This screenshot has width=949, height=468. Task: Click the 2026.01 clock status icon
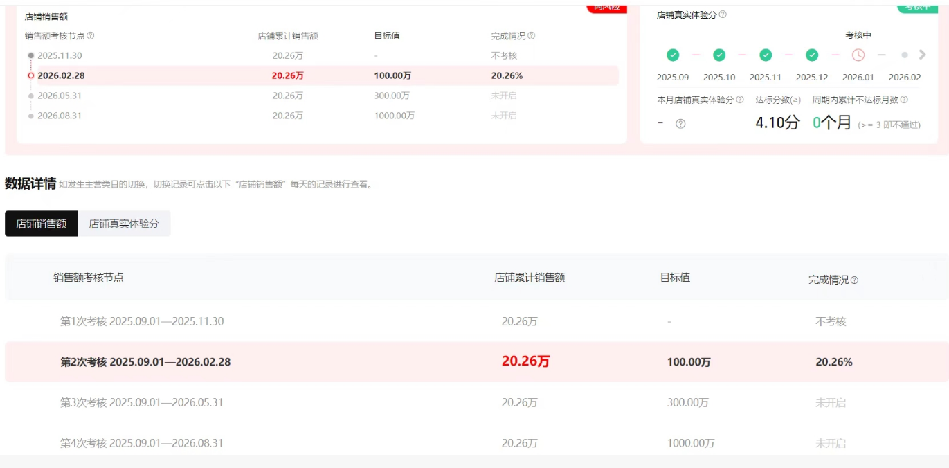tap(858, 55)
